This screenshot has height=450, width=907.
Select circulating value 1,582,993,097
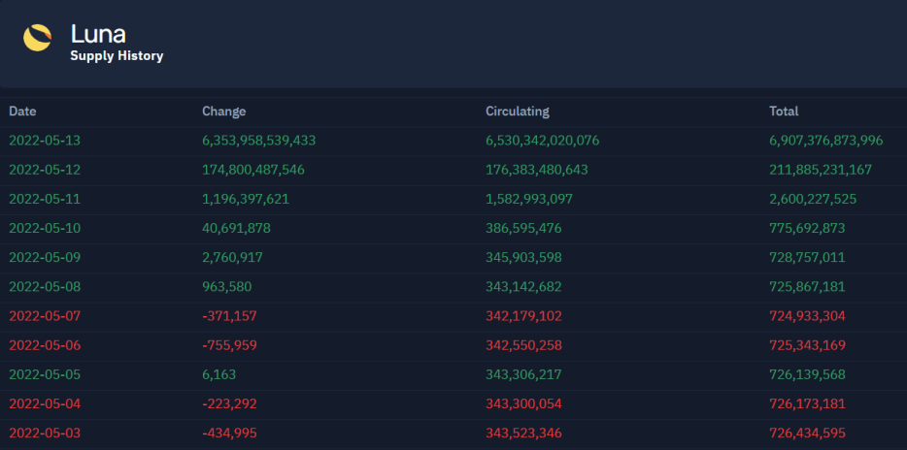[529, 199]
